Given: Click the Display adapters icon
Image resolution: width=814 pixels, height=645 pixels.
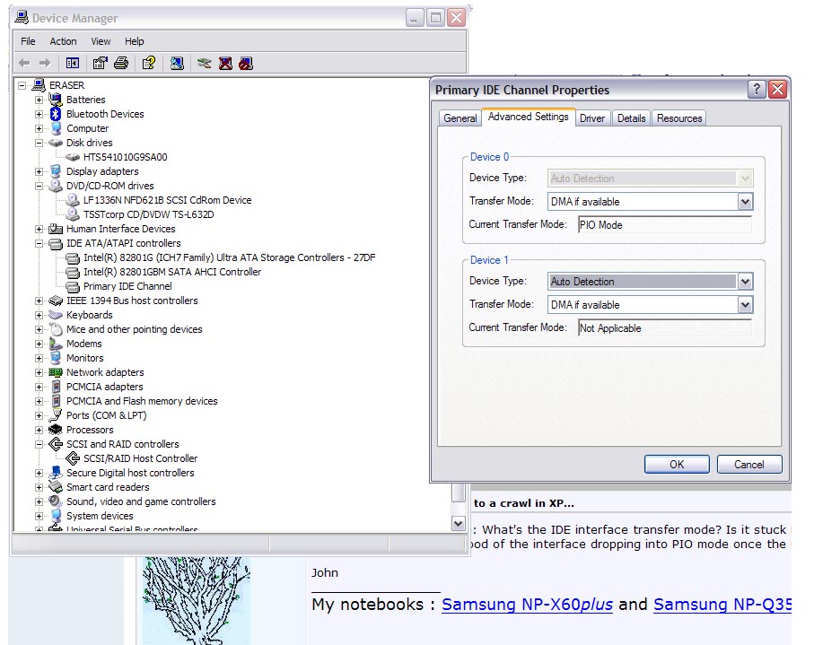Looking at the screenshot, I should point(56,171).
